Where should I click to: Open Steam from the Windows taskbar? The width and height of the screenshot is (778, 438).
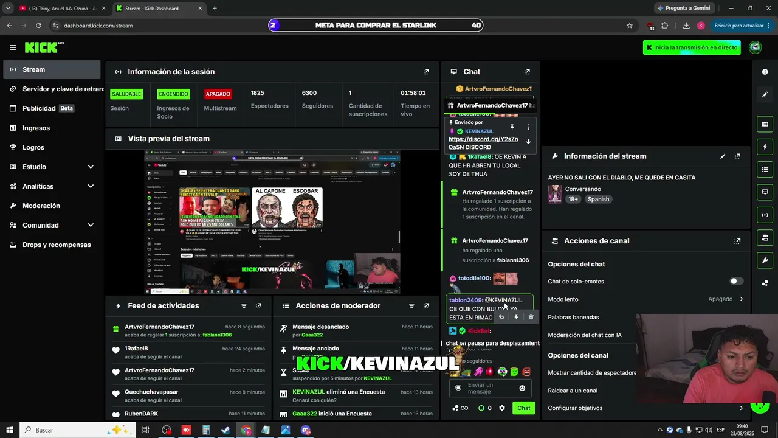tap(225, 430)
